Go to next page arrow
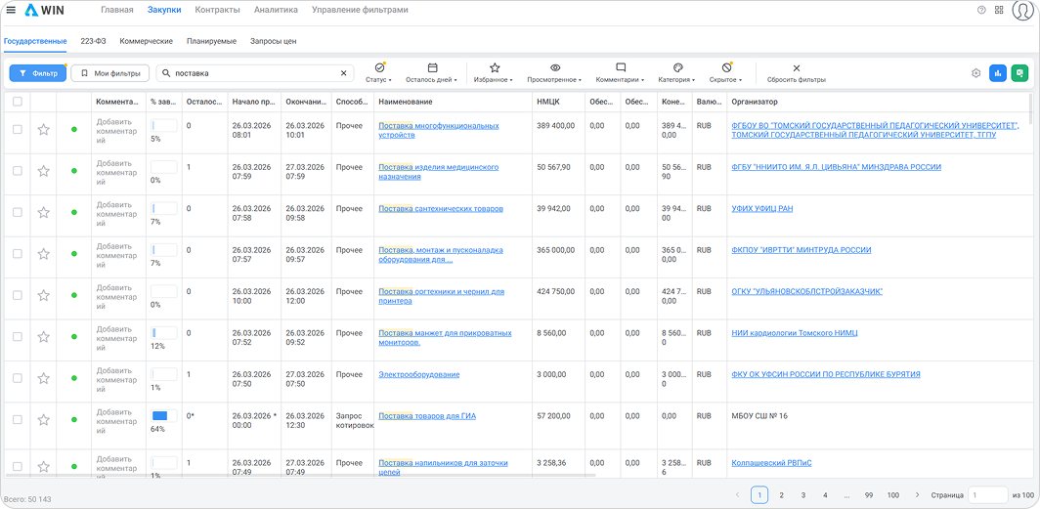The image size is (1040, 509). pyautogui.click(x=917, y=494)
